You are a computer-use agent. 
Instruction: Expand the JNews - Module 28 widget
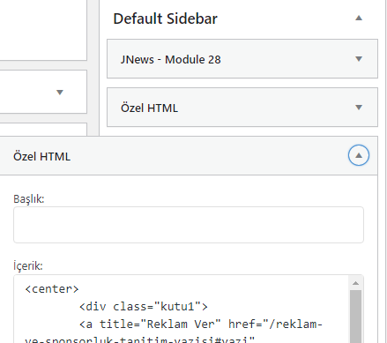[x=359, y=59]
